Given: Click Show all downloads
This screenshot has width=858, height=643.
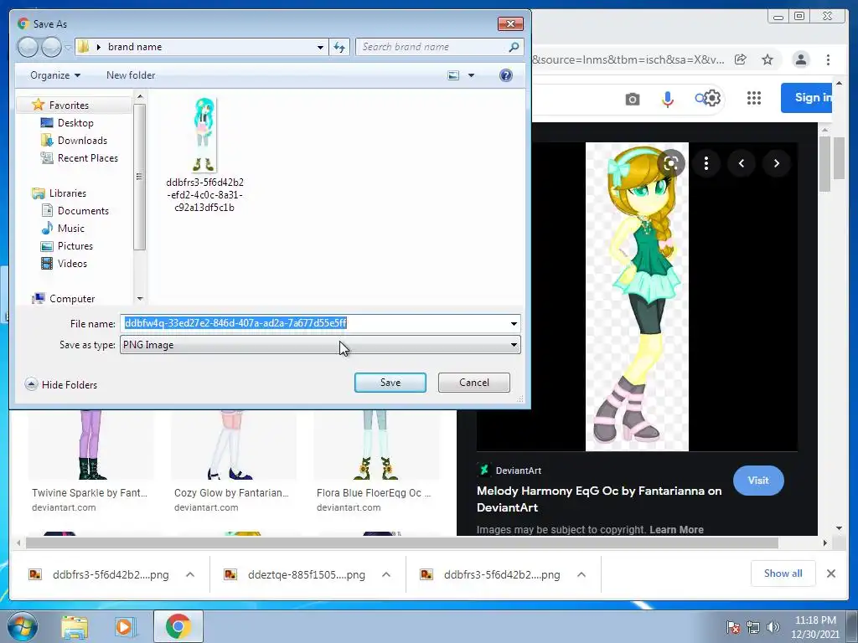Looking at the screenshot, I should [x=783, y=573].
